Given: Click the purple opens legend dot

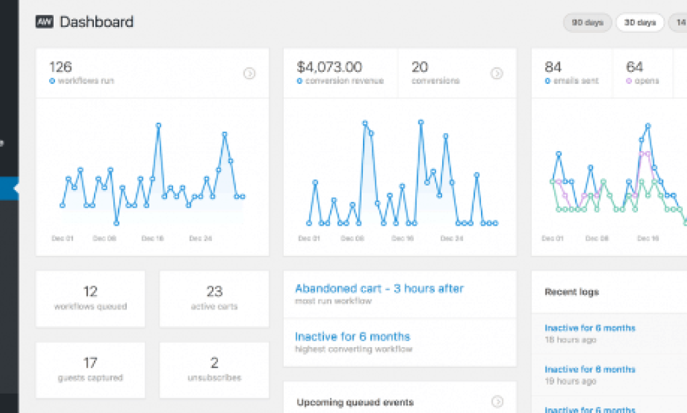Looking at the screenshot, I should [x=629, y=81].
